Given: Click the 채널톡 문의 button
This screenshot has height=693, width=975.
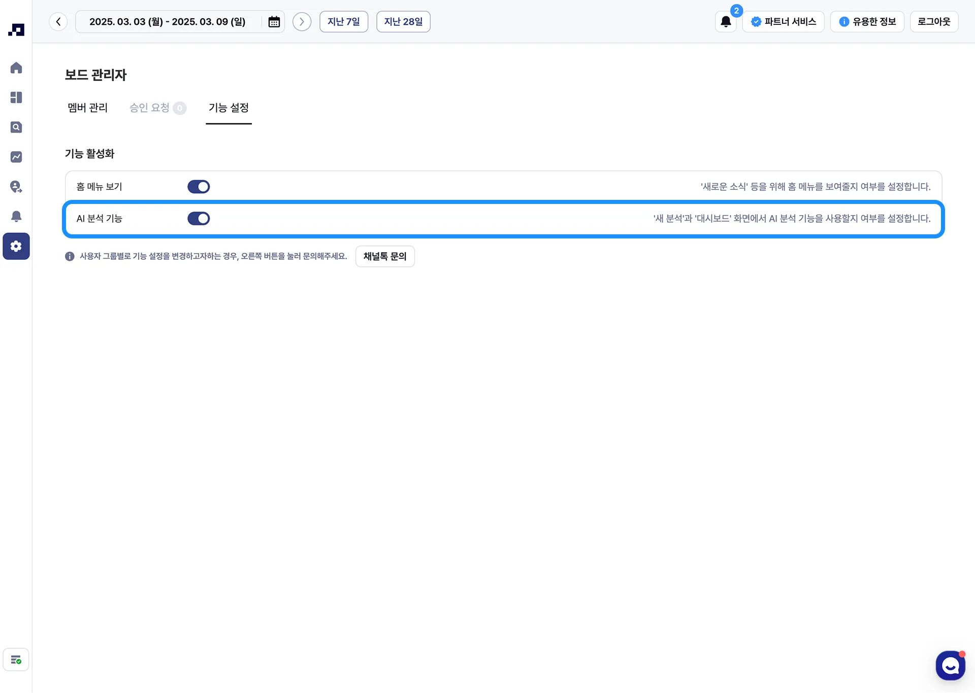Looking at the screenshot, I should point(385,257).
